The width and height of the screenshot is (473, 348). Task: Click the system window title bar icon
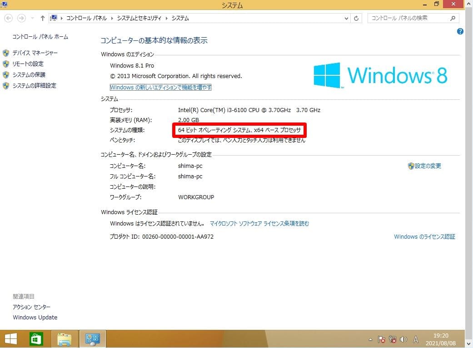4,4
